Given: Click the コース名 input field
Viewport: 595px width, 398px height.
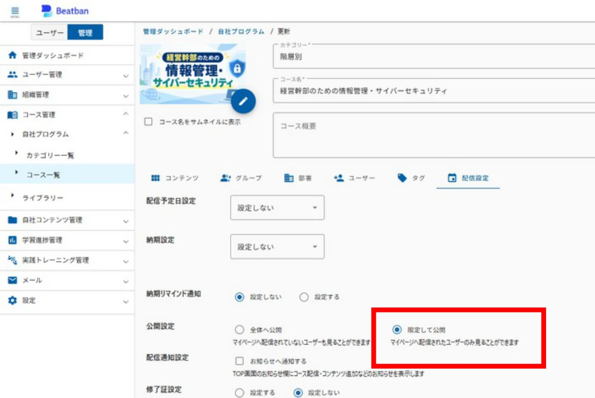Looking at the screenshot, I should 434,91.
